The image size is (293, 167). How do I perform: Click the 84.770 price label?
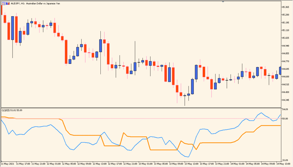(x=286, y=61)
